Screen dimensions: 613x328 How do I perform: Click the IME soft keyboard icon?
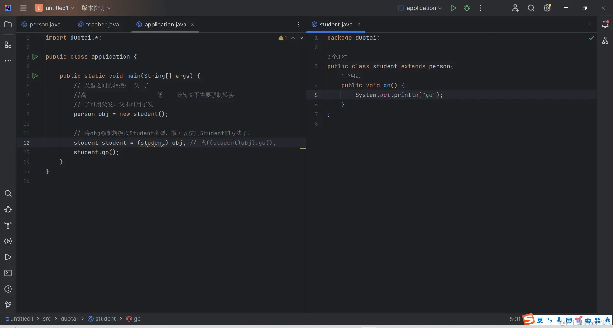tap(569, 320)
